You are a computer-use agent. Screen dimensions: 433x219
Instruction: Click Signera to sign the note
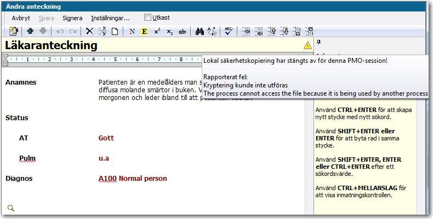coord(72,18)
